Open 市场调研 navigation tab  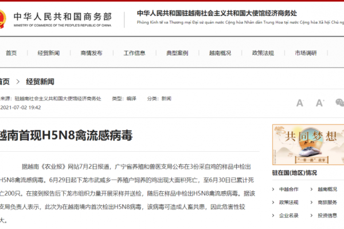pyautogui.click(x=306, y=53)
